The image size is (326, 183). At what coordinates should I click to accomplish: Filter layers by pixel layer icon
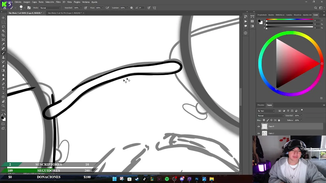pyautogui.click(x=280, y=111)
